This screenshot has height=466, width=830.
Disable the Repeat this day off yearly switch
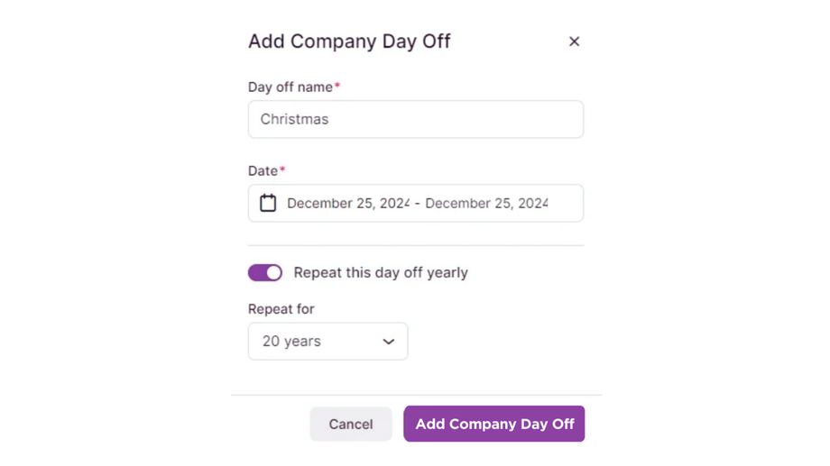[265, 272]
